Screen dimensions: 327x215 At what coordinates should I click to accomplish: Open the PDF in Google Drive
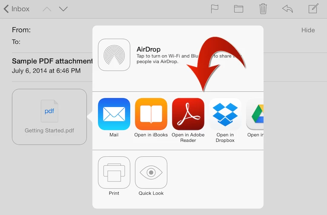(x=255, y=114)
